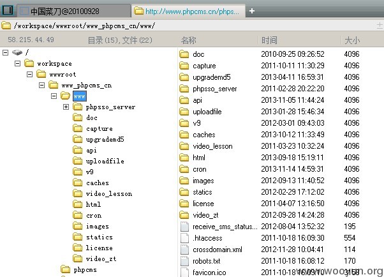Select license in the tree

(99, 248)
